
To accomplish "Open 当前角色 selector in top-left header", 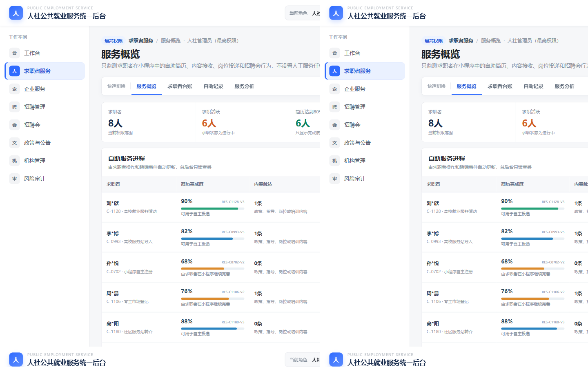I will pyautogui.click(x=303, y=13).
